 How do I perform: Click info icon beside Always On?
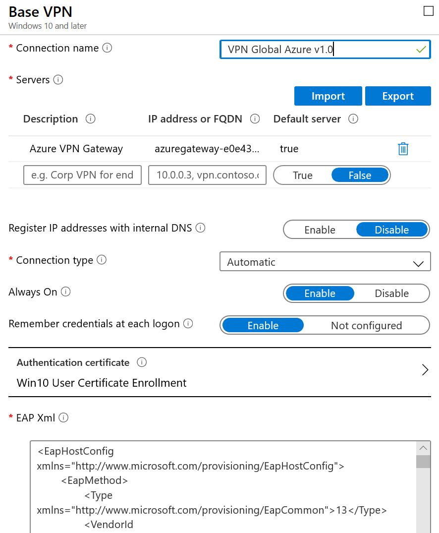pyautogui.click(x=65, y=292)
